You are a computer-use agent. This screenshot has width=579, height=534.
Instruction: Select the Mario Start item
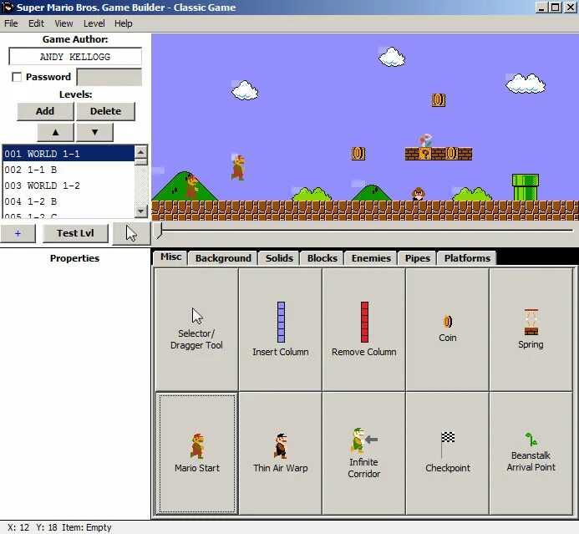click(196, 453)
